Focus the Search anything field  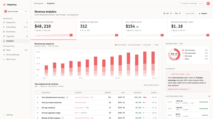coord(192,3)
